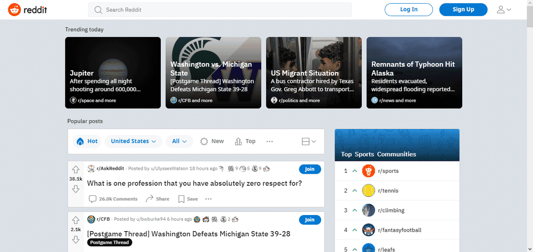Open the Jupiter trending card
Screen dimensions: 533x252
[x=113, y=73]
